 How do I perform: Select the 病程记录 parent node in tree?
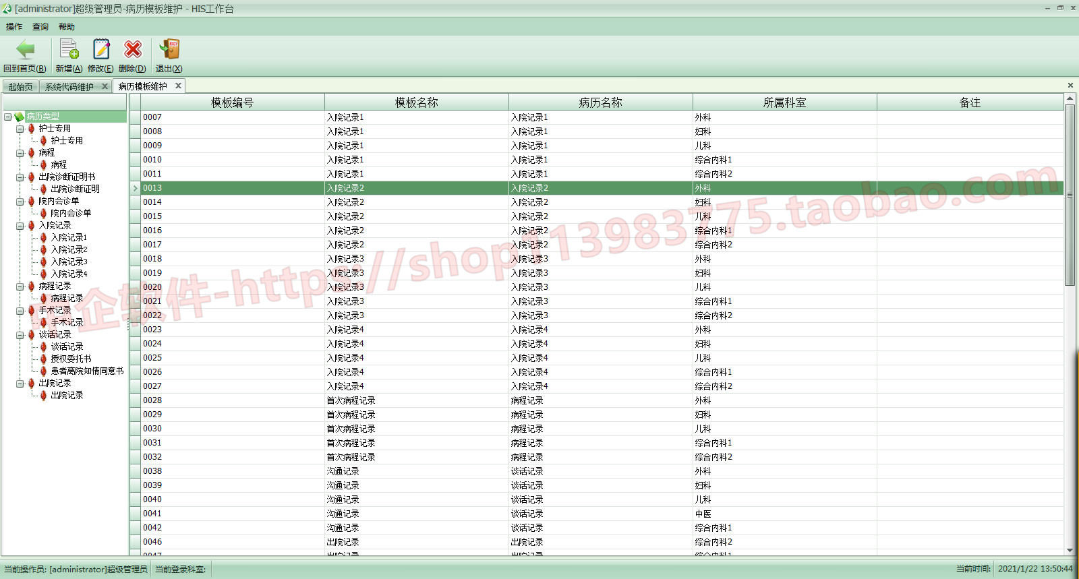point(55,286)
